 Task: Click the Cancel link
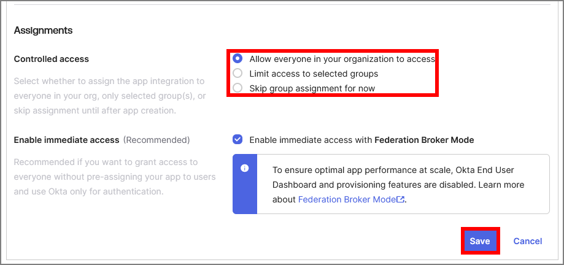coord(527,241)
